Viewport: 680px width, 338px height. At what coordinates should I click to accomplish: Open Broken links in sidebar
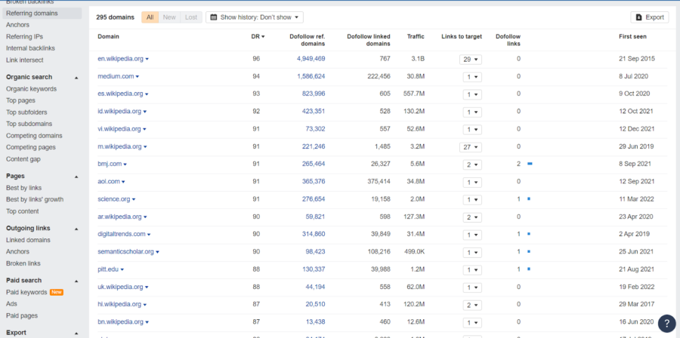(23, 263)
